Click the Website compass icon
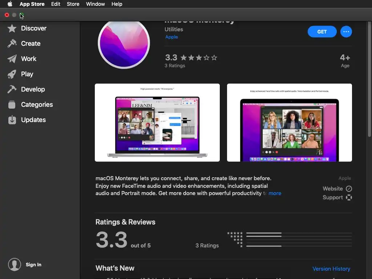 [x=349, y=189]
